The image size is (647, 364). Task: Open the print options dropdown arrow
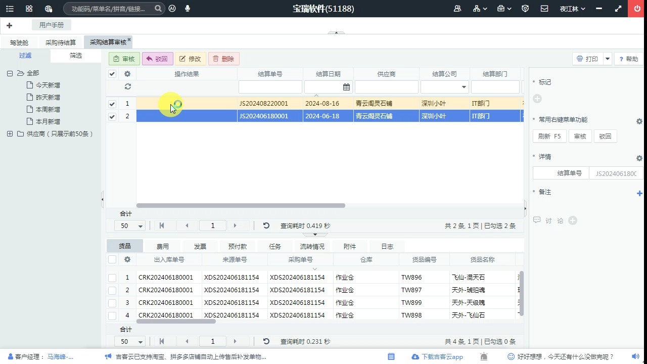click(608, 59)
